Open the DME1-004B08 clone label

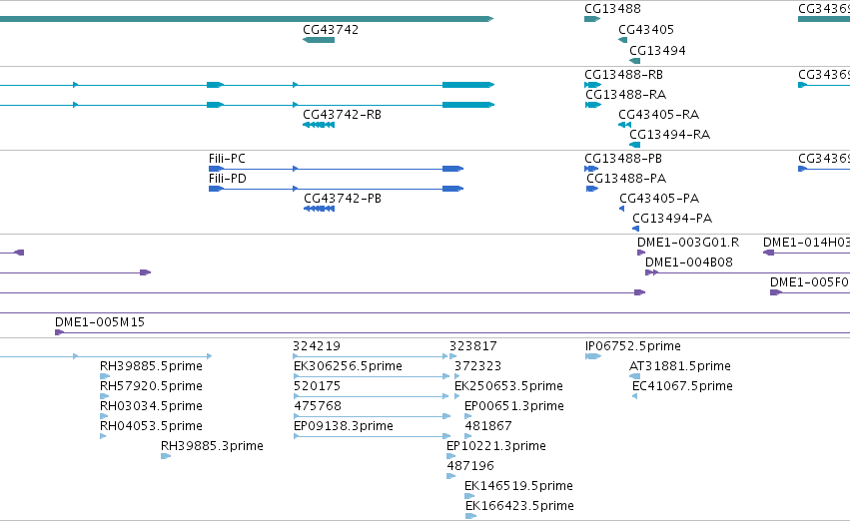(x=689, y=262)
